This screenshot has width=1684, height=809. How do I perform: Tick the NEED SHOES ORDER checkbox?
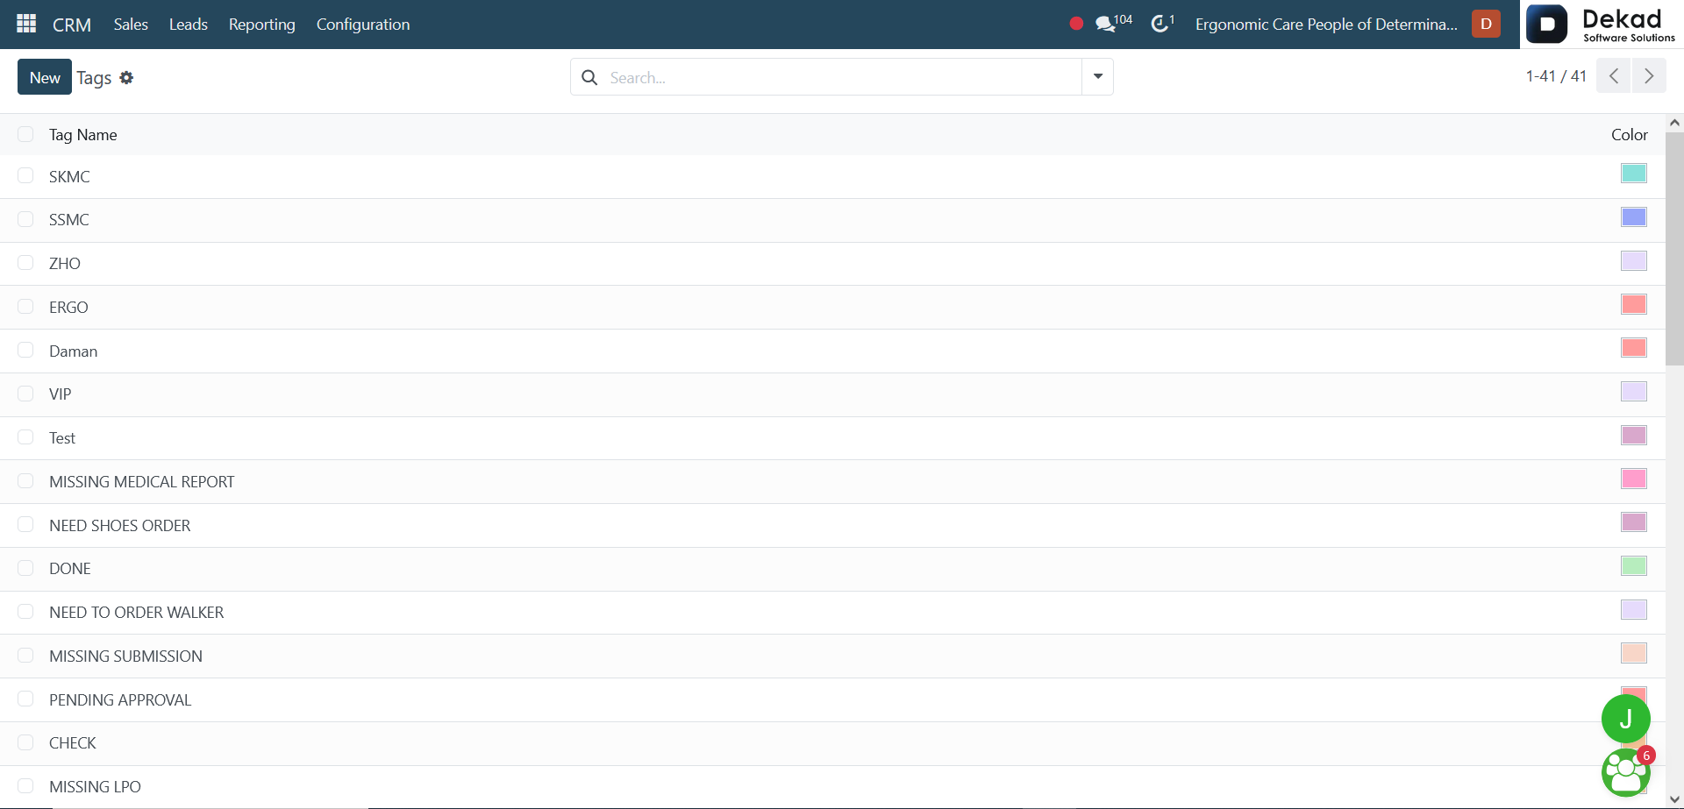[x=25, y=525]
